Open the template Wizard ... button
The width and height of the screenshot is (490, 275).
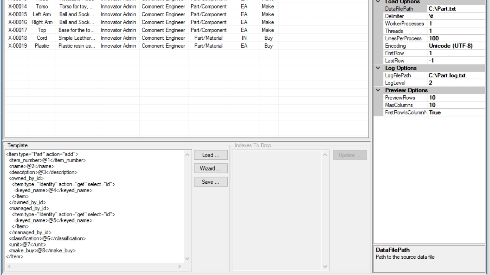211,168
